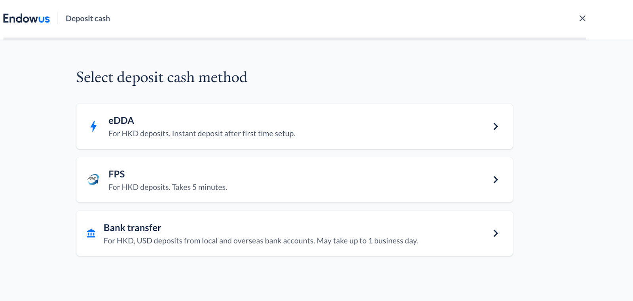Click the Endowus logo
633x301 pixels.
pyautogui.click(x=27, y=19)
